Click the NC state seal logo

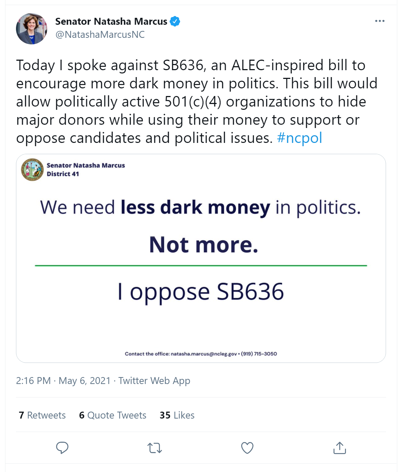coord(33,169)
